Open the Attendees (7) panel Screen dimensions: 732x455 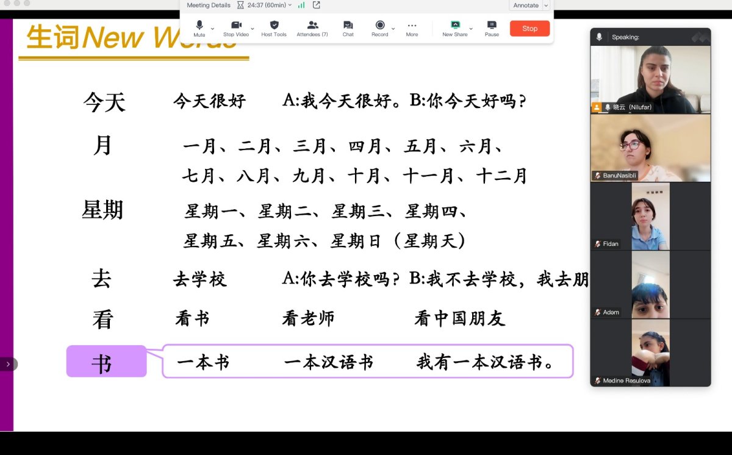[x=312, y=28]
